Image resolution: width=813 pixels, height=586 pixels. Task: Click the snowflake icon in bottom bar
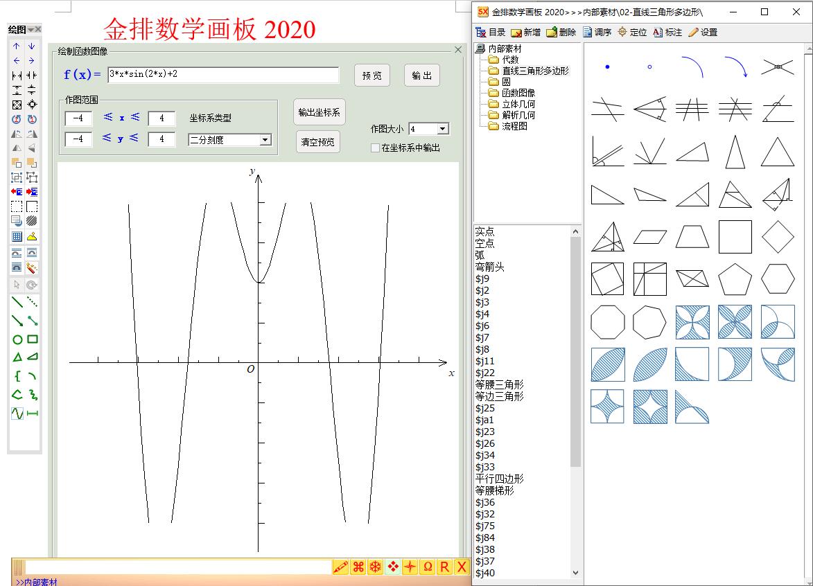pyautogui.click(x=375, y=567)
